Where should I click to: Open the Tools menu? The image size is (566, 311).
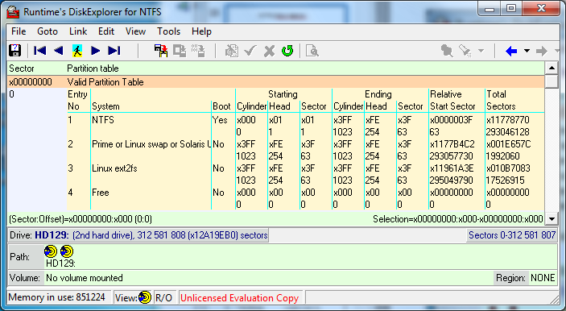(x=168, y=31)
